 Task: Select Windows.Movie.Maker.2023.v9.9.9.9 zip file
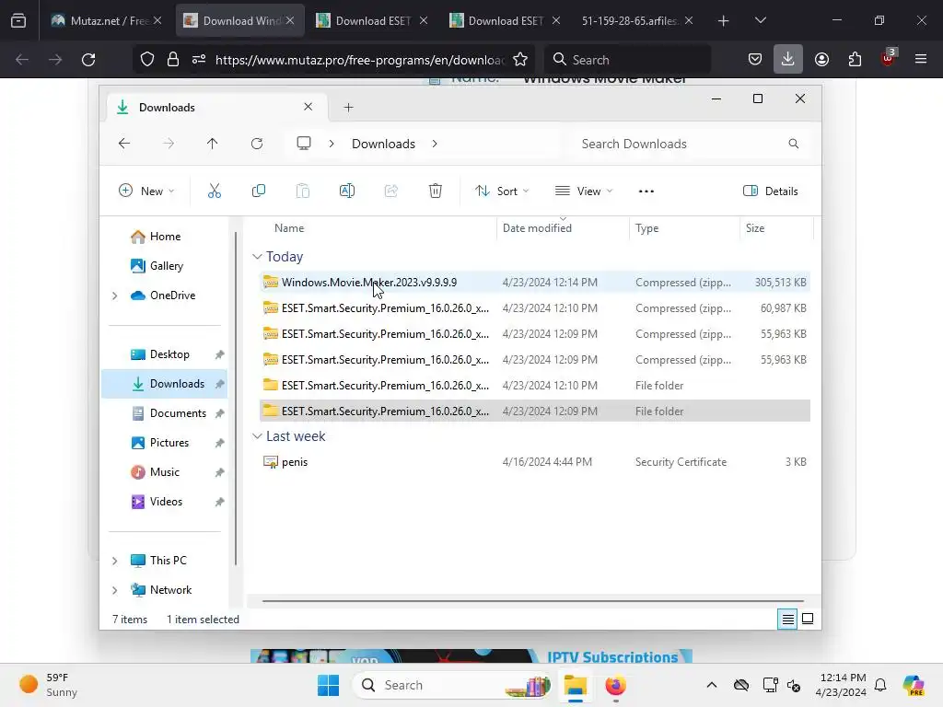pos(535,282)
